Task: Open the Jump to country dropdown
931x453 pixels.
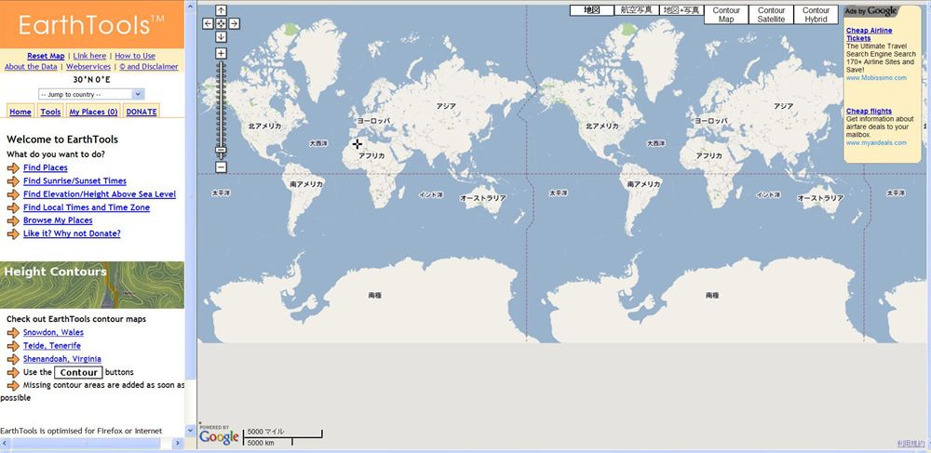Action: (91, 94)
